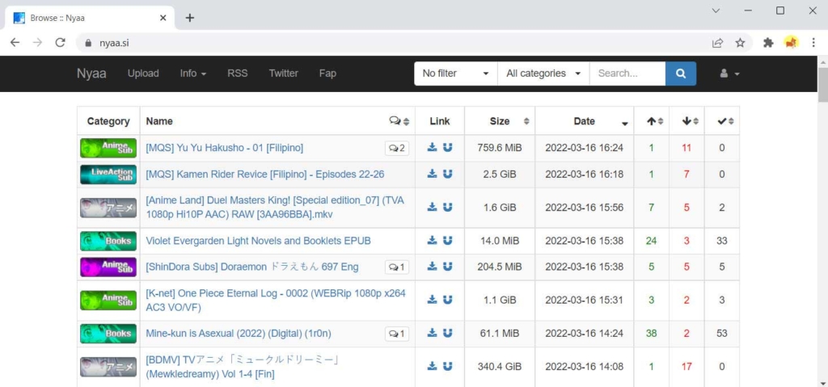Open magnet link for One Piece Eternal Log

[x=448, y=300]
